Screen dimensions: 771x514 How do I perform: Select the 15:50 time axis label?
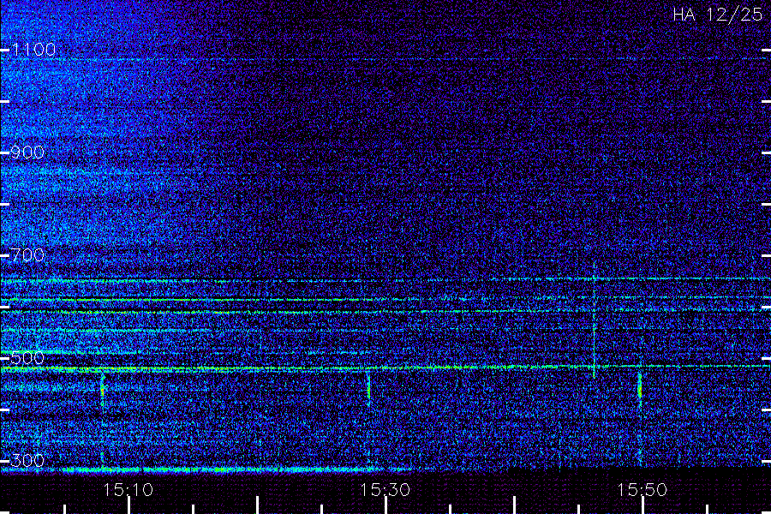point(642,490)
